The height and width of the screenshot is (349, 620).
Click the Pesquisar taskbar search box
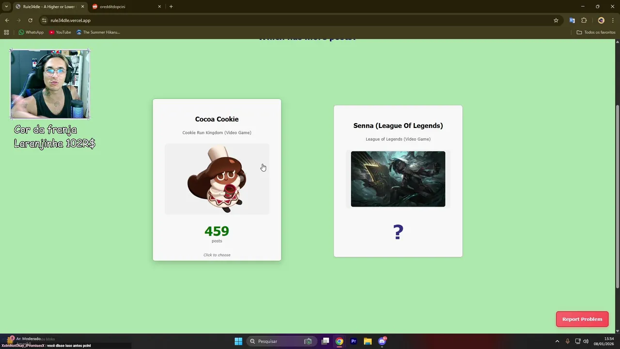pos(281,341)
